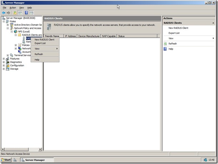The image size is (218, 164).
Task: Click Server Manager taskbar button
Action: pyautogui.click(x=37, y=160)
